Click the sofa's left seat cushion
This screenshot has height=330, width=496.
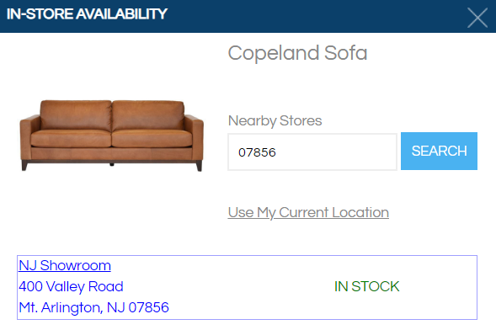(72, 138)
